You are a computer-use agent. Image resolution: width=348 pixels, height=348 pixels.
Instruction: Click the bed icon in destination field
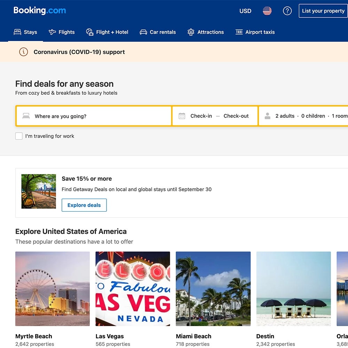(x=26, y=116)
